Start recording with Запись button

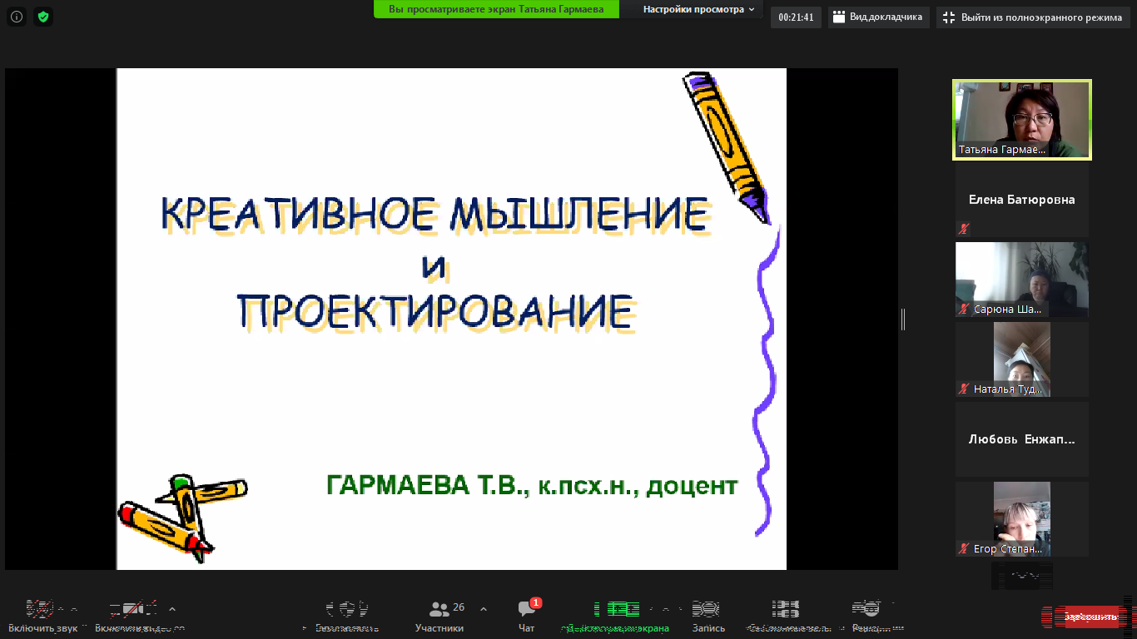[x=708, y=616]
